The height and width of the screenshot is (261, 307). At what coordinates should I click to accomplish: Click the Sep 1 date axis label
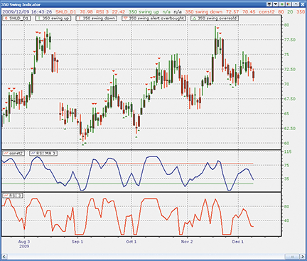click(x=77, y=242)
